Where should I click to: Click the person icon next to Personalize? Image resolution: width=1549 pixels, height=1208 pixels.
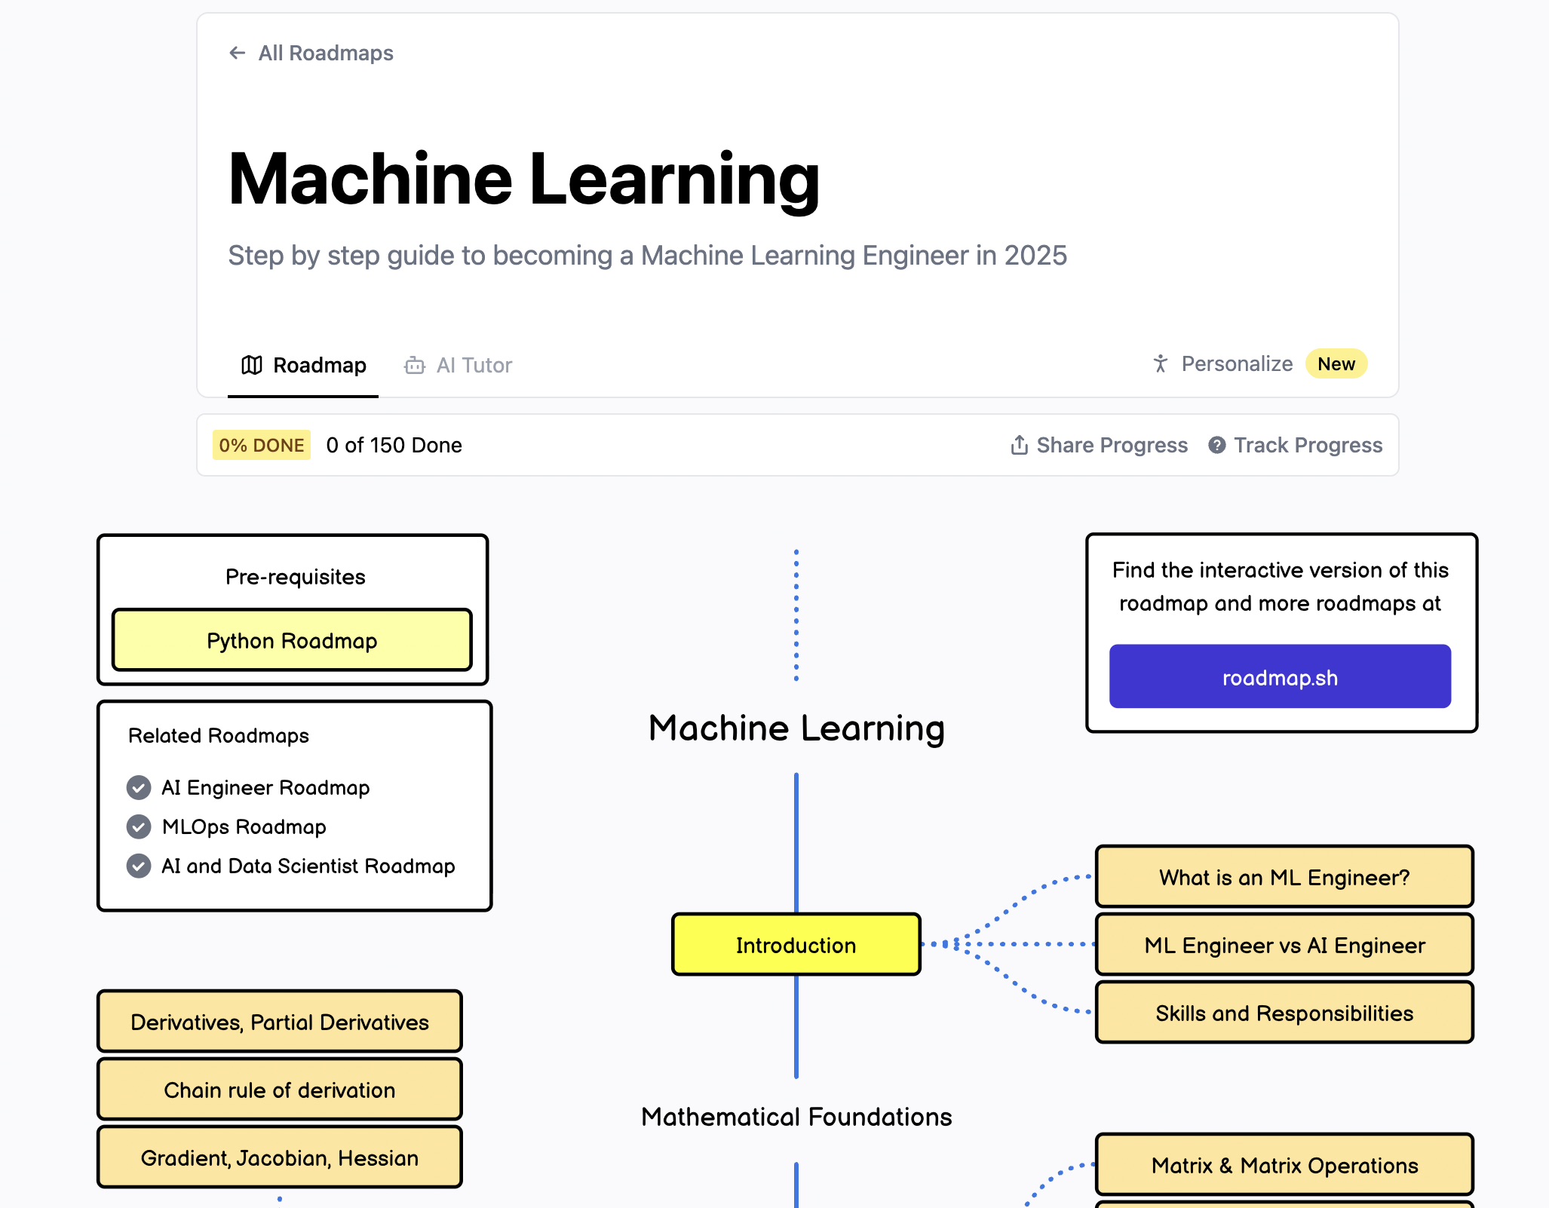[1161, 364]
